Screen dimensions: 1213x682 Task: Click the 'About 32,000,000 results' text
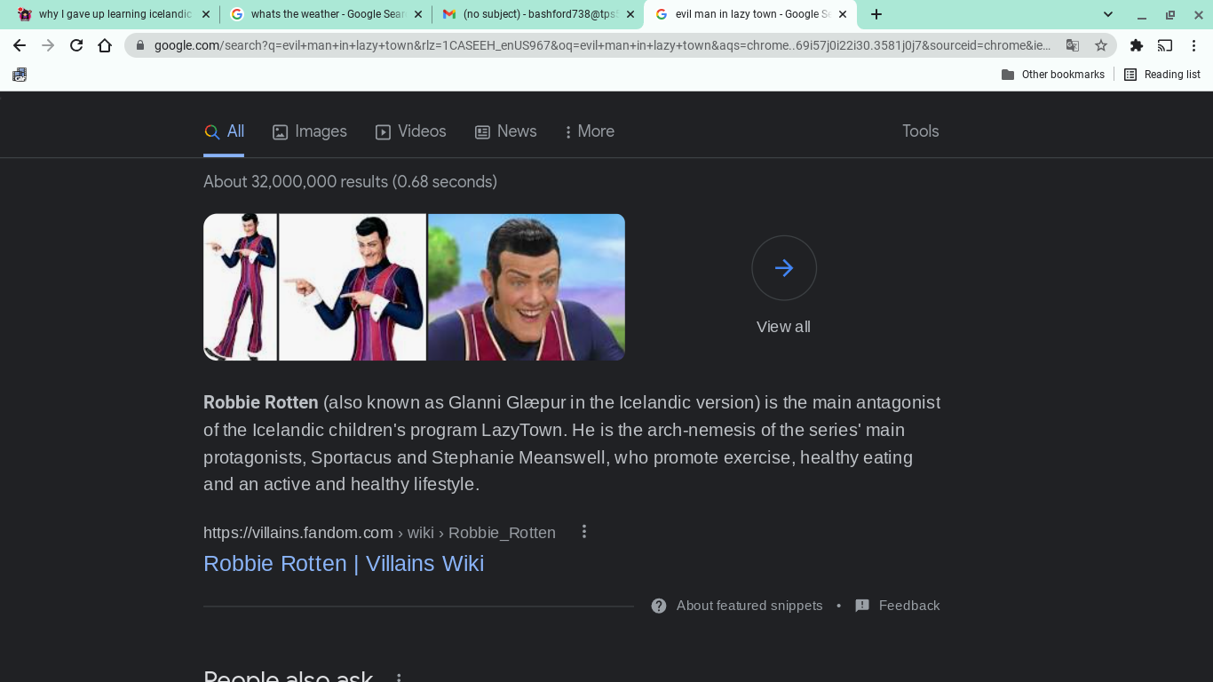[x=350, y=182]
